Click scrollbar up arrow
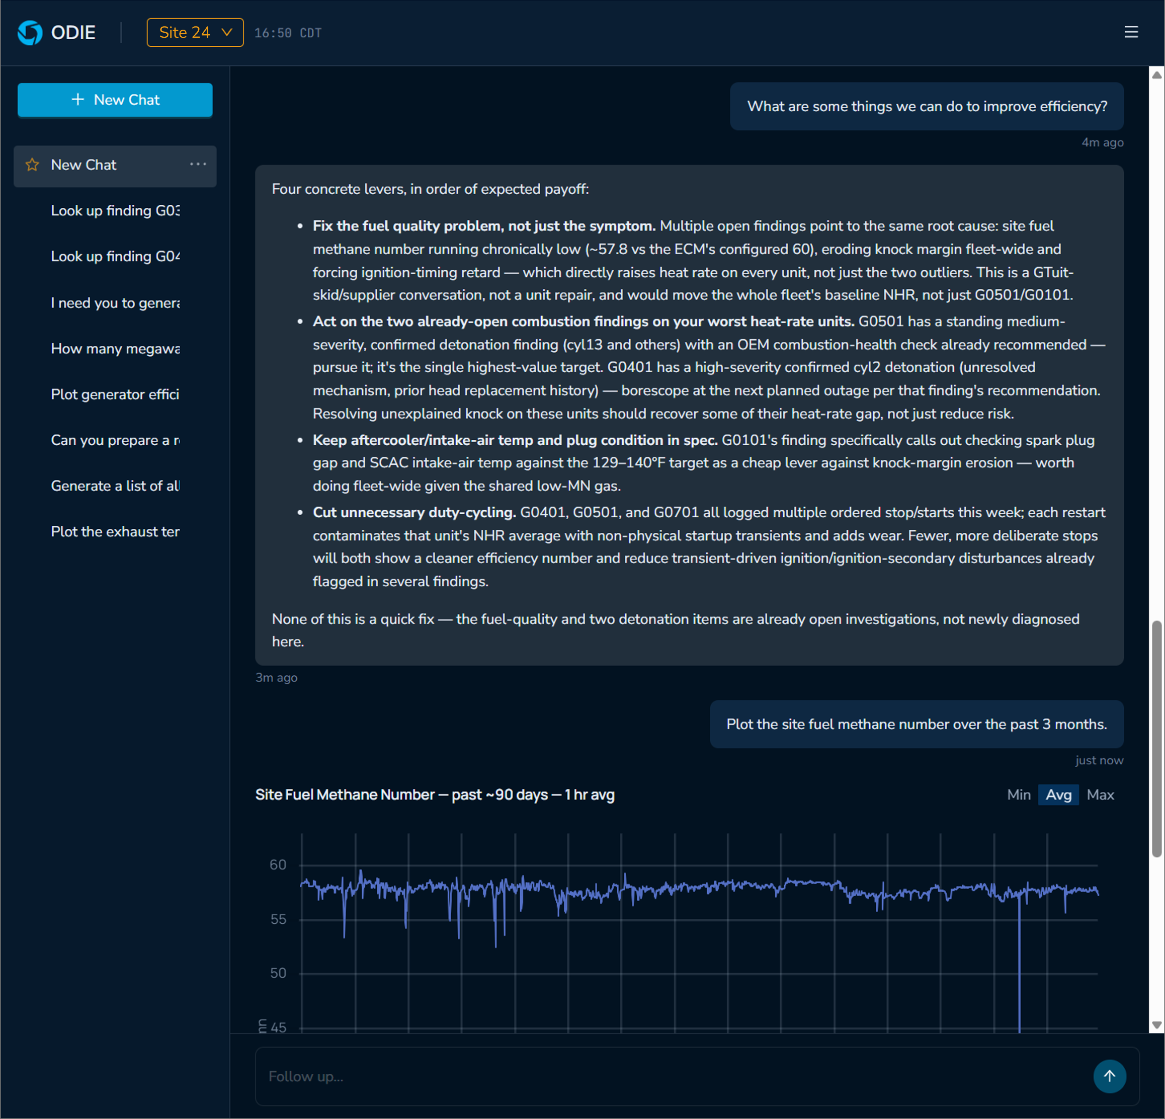This screenshot has height=1119, width=1165. 1156,75
